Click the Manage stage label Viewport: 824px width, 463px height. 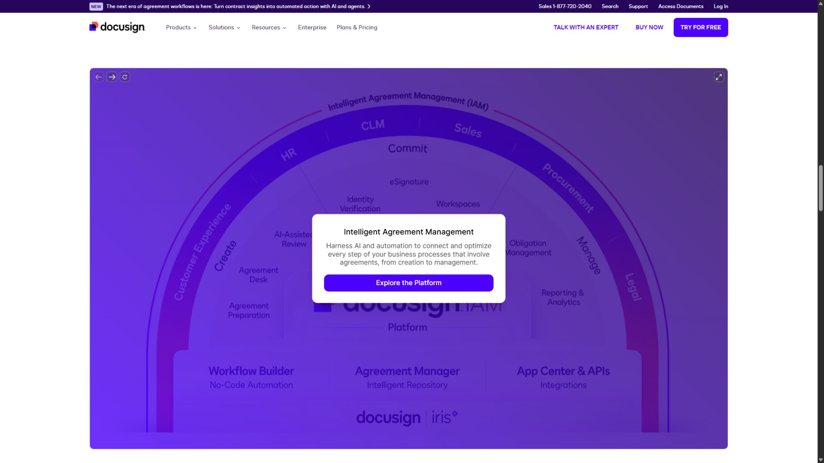point(588,255)
